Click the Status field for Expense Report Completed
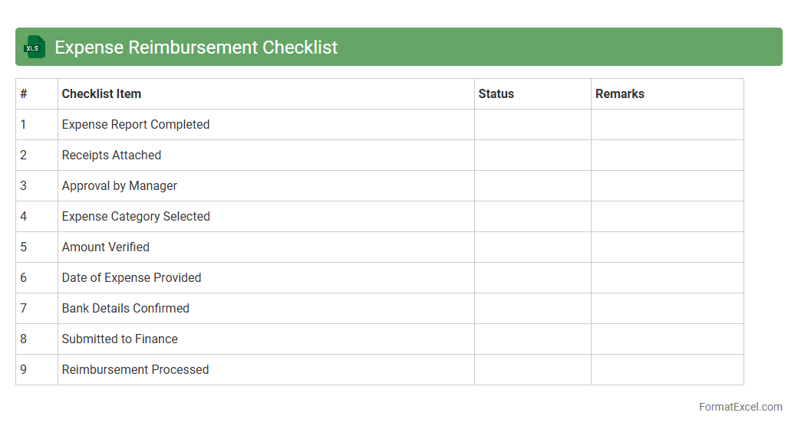Viewport: 798px width, 429px height. pyautogui.click(x=533, y=125)
